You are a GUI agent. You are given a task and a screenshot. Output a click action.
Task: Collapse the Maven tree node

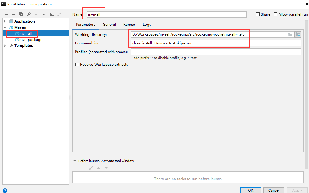[5, 27]
